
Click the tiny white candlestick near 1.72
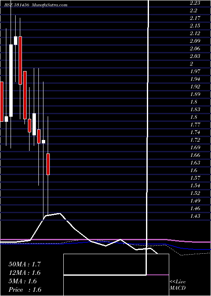43,142
